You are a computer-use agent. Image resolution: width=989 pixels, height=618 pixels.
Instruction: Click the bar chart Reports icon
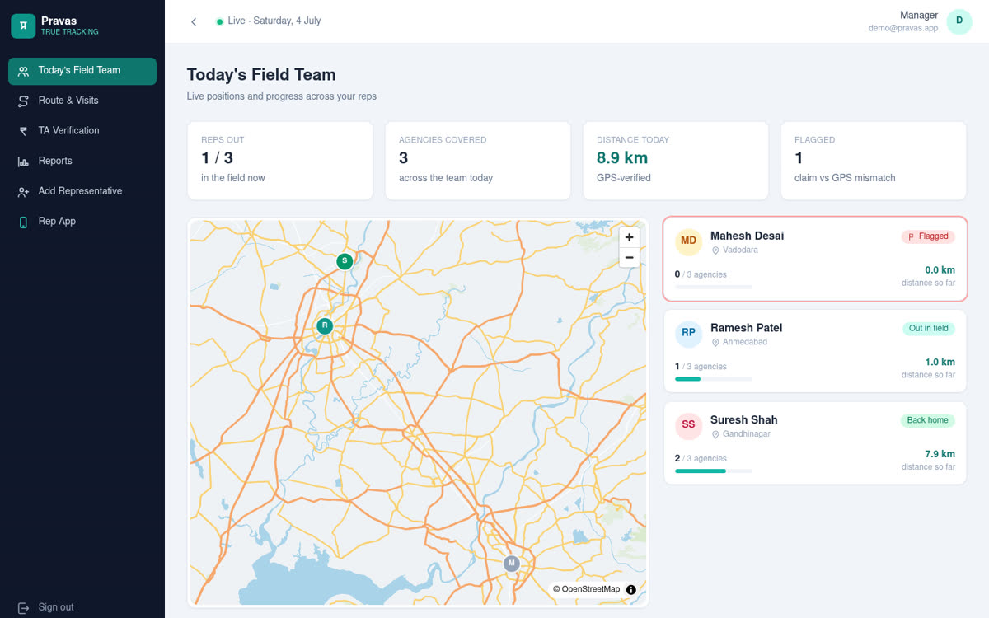pyautogui.click(x=23, y=162)
